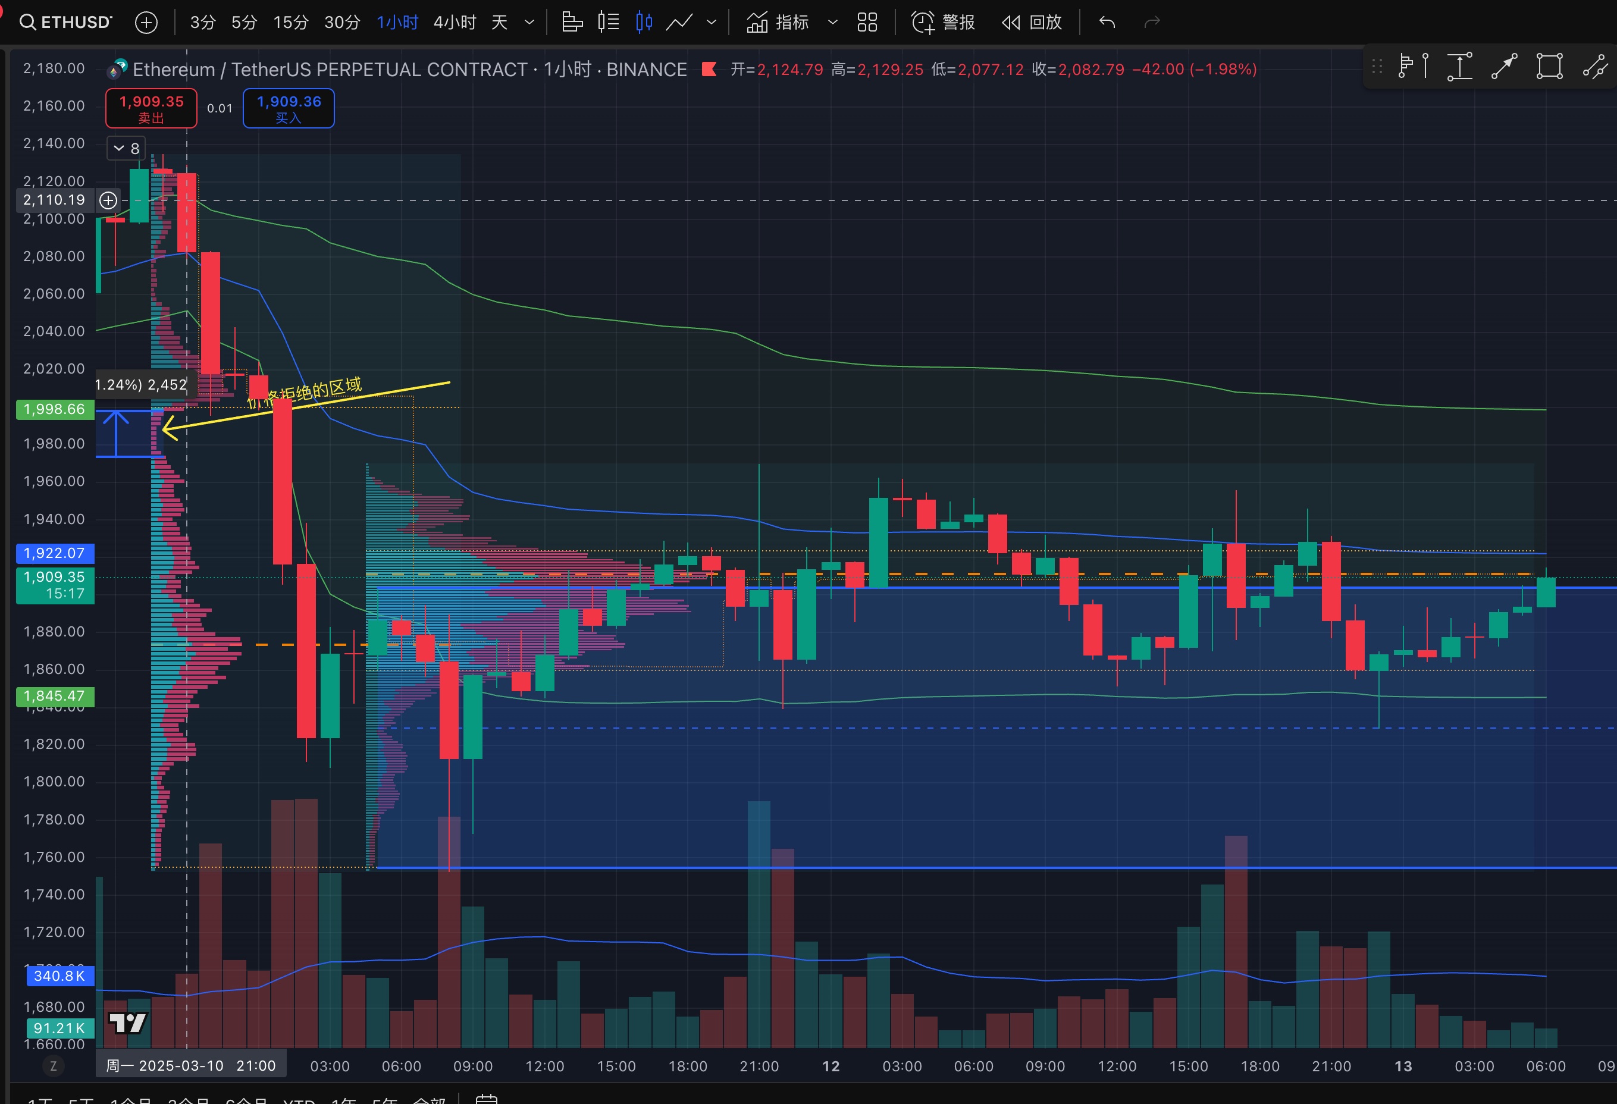
Task: Open the layout grid icon
Action: tap(867, 22)
